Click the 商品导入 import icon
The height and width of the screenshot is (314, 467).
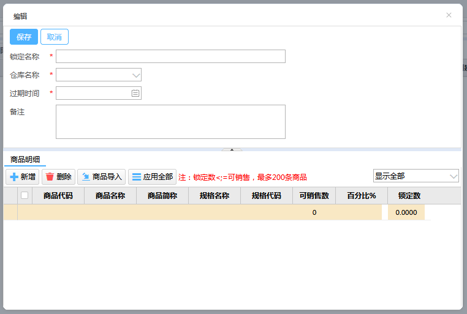(85, 177)
